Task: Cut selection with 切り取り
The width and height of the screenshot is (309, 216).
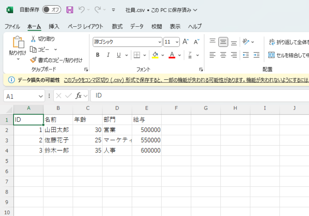Action: (x=42, y=39)
